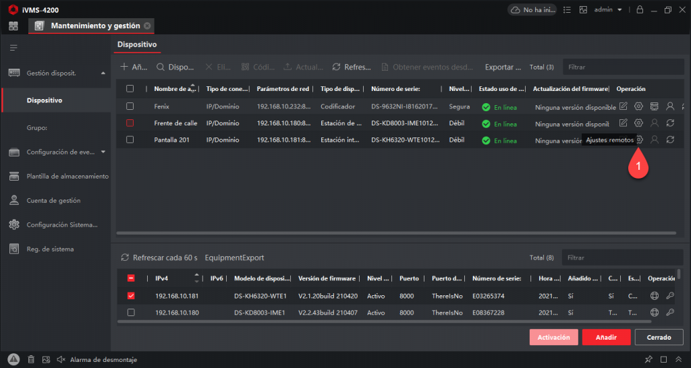
Task: Clear alarms with trash icon
Action: [x=31, y=359]
